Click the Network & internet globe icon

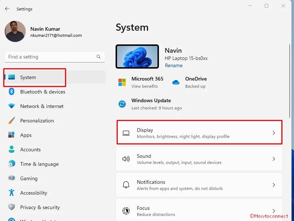[x=12, y=106]
